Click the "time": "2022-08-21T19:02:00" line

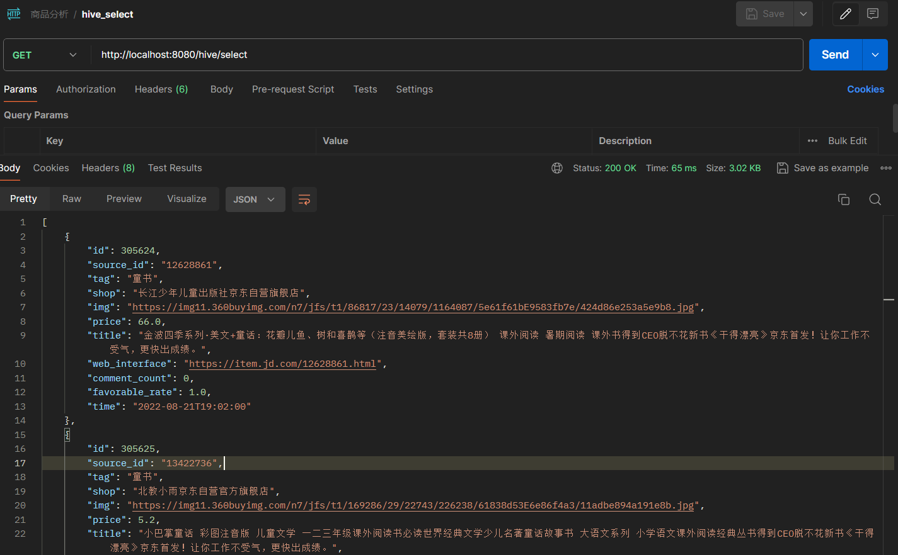click(169, 406)
